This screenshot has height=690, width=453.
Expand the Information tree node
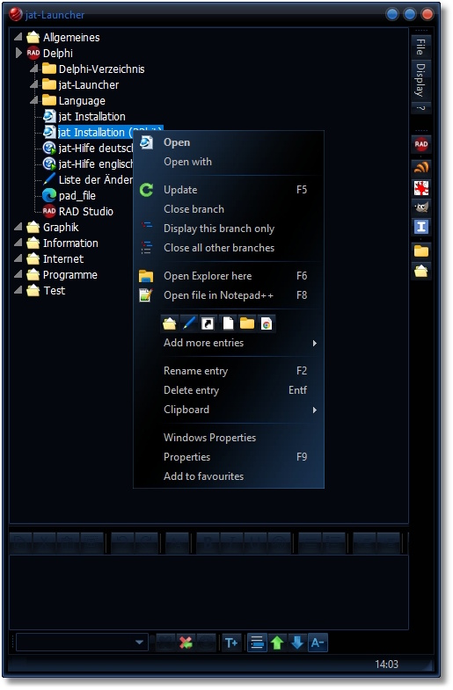tap(18, 243)
